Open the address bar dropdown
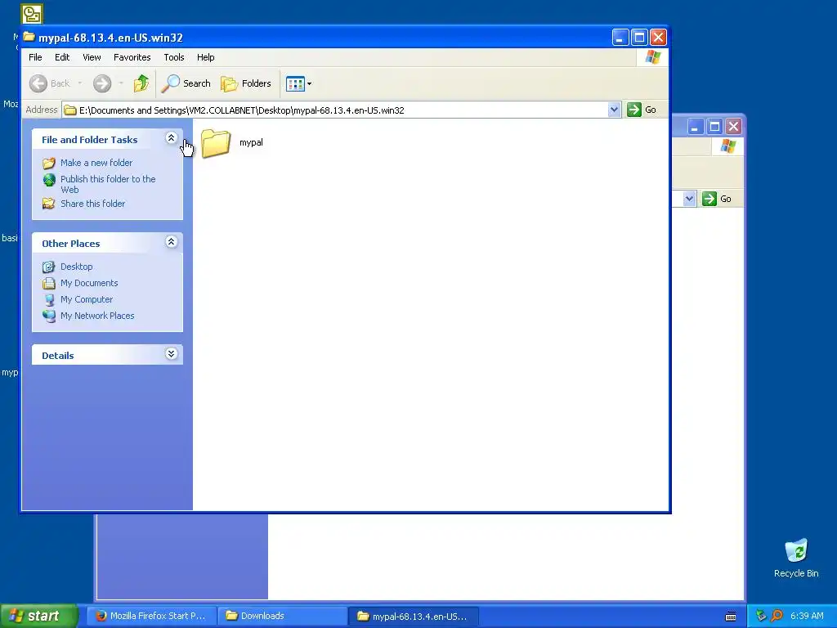 [x=614, y=110]
